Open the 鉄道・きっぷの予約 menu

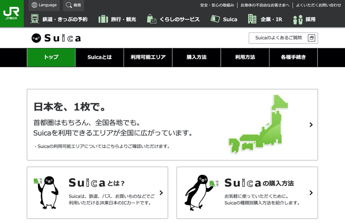59,19
